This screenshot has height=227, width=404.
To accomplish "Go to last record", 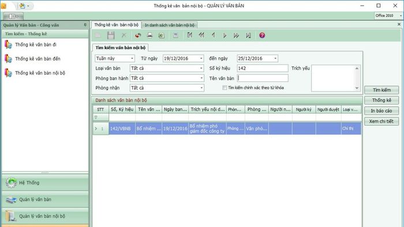I will [x=248, y=36].
